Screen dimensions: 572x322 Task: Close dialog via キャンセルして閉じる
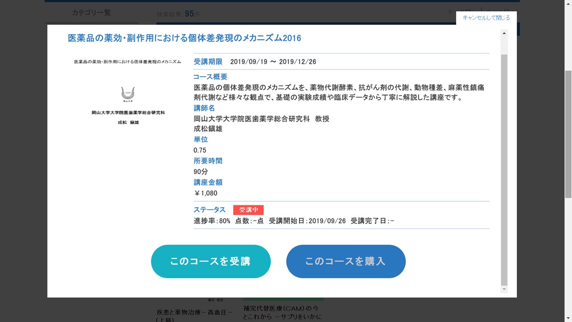point(486,18)
